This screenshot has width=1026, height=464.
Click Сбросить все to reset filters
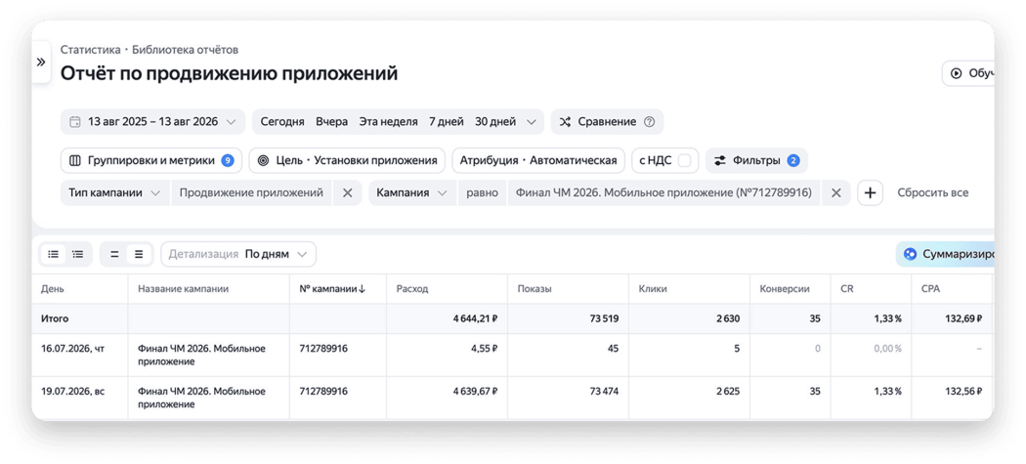pos(932,193)
